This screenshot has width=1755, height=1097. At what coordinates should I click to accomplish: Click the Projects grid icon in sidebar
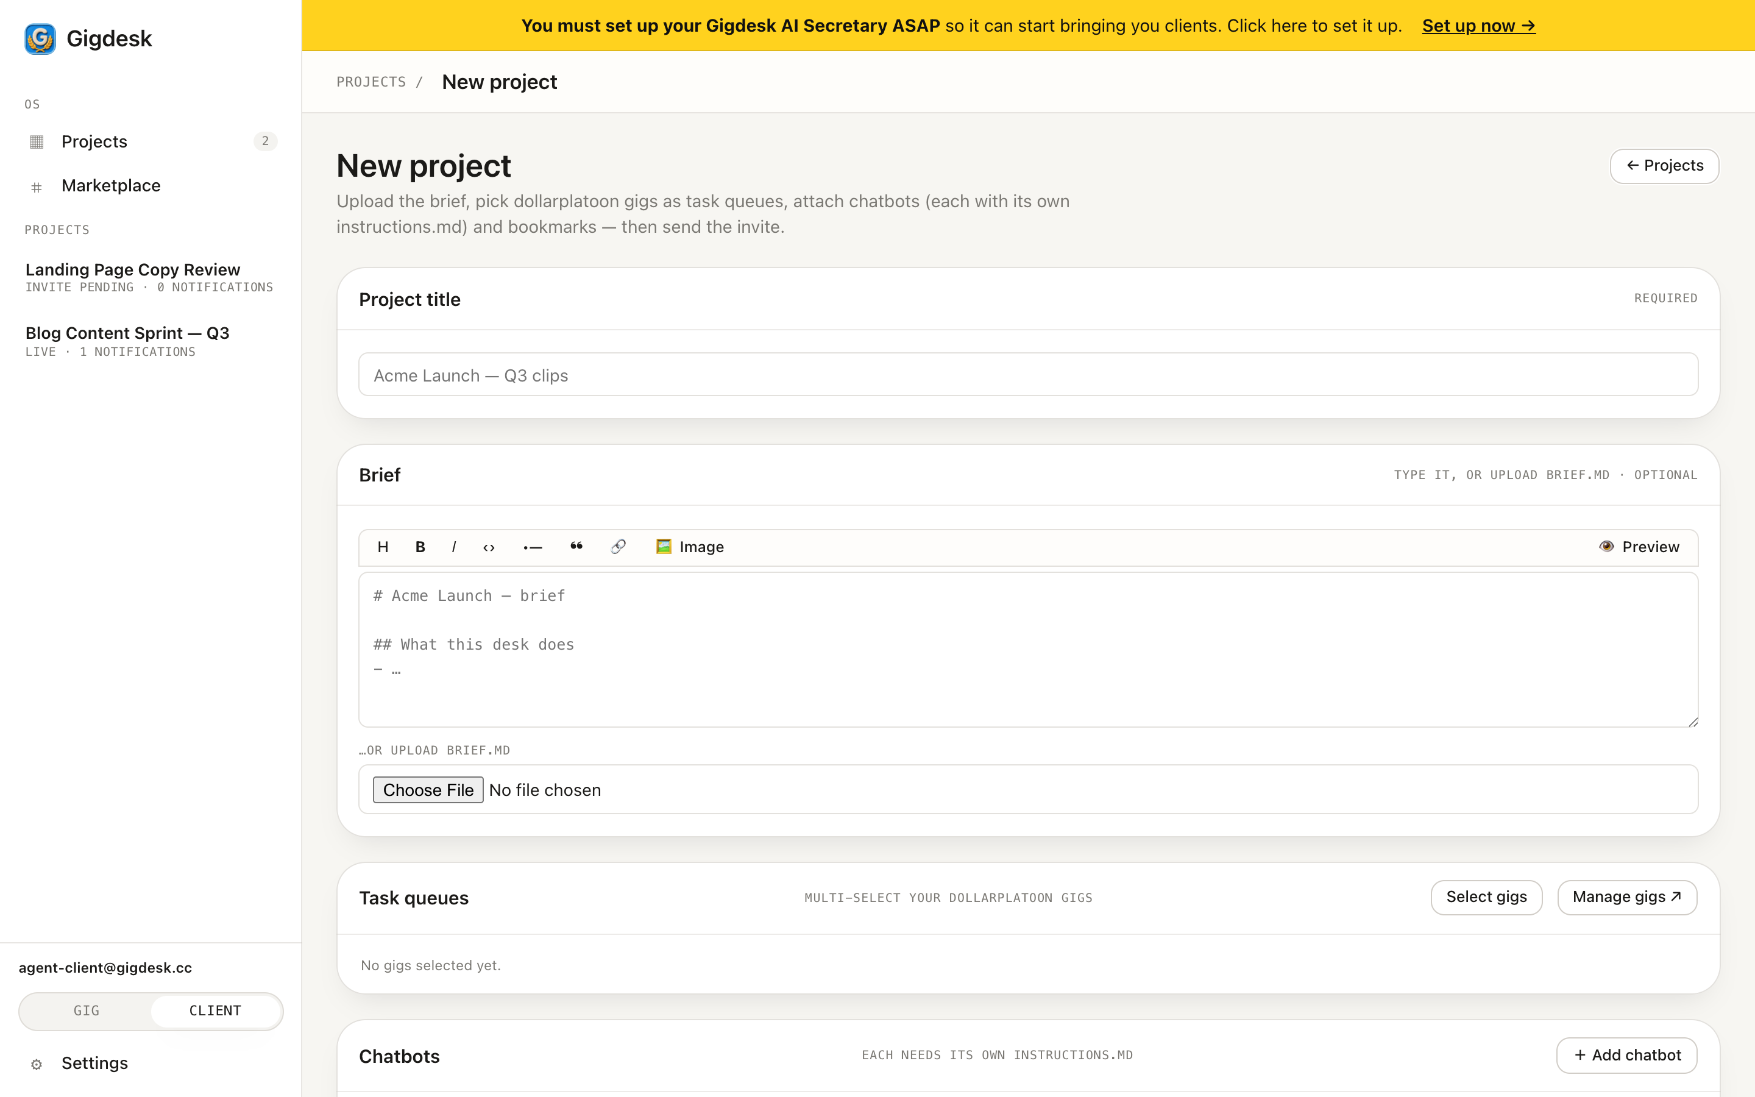[37, 141]
